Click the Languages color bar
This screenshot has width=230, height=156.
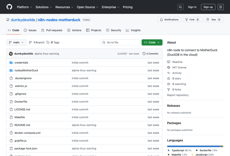pos(195,146)
